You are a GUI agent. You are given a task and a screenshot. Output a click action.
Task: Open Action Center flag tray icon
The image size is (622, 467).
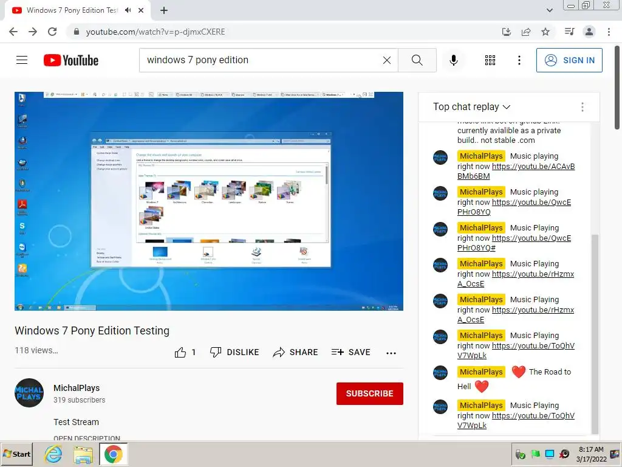(535, 454)
